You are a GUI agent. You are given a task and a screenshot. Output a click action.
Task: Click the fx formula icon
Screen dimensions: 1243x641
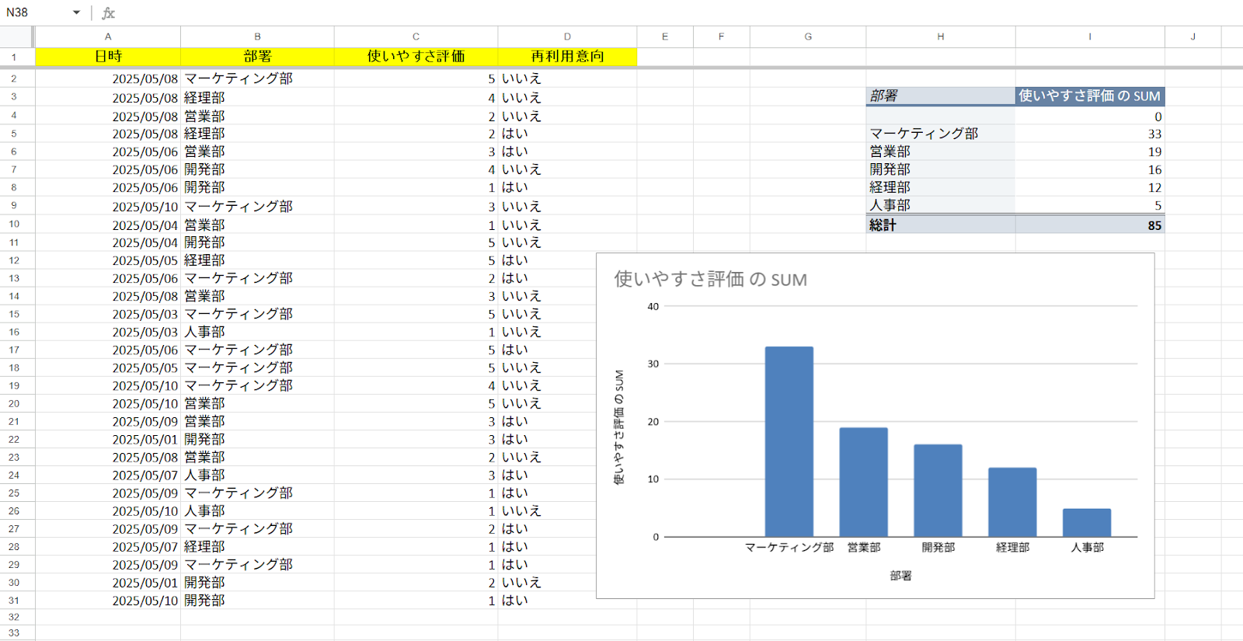(x=109, y=13)
